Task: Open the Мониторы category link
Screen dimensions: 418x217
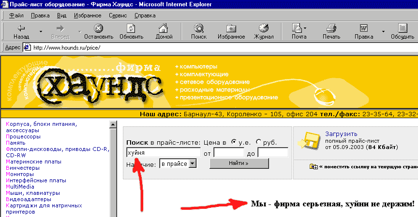Action: point(20,174)
